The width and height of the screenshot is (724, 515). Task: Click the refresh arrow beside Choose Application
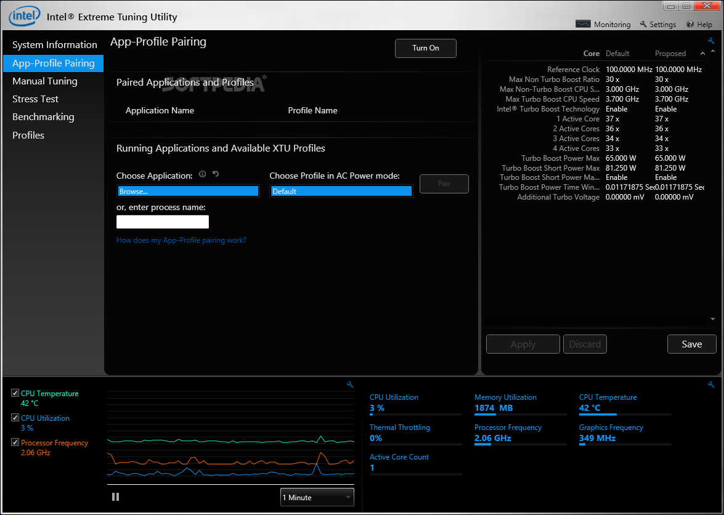(x=216, y=174)
